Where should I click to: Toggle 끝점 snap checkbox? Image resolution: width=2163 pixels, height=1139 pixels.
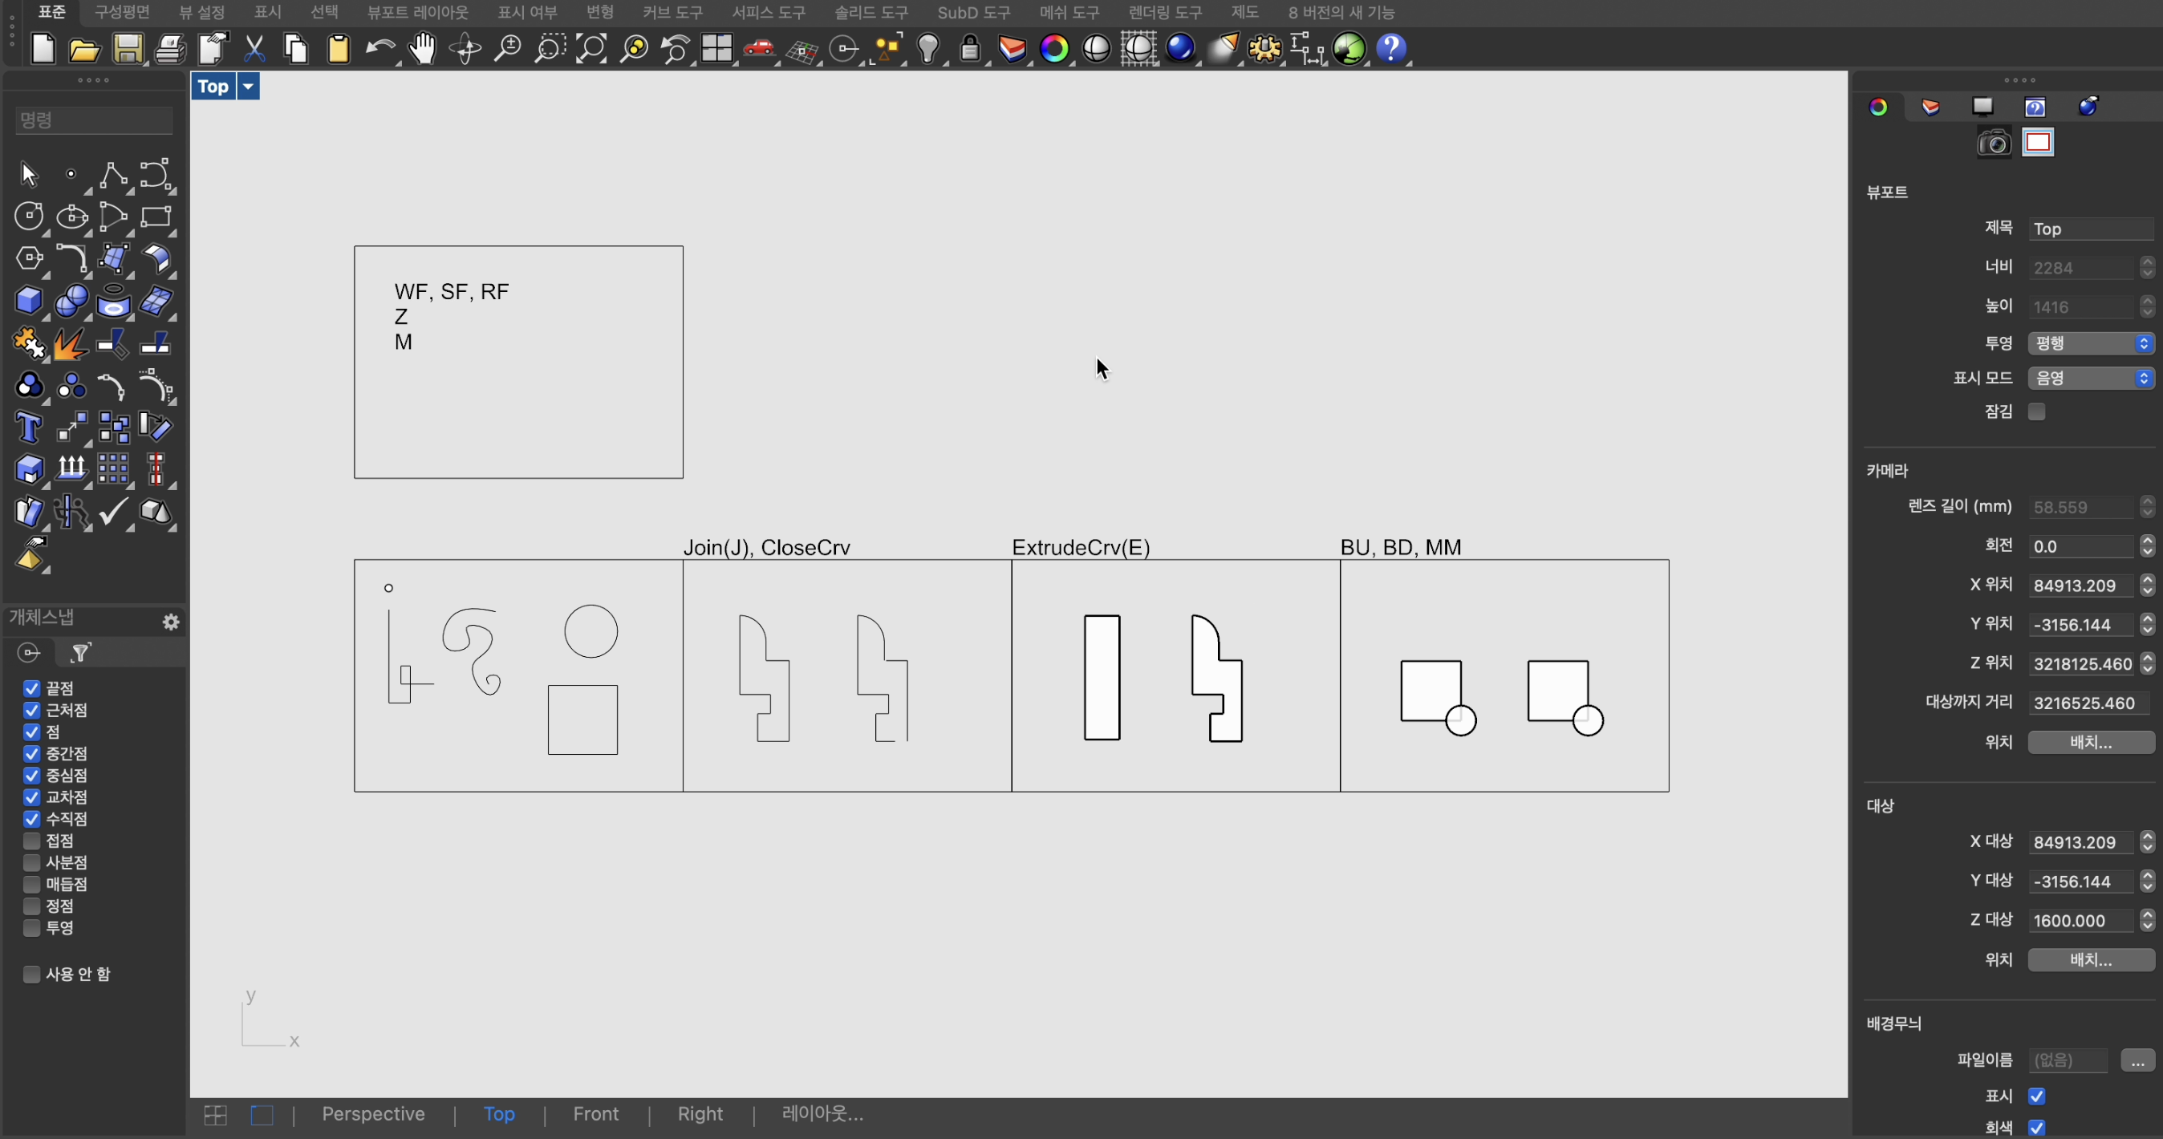pos(30,687)
